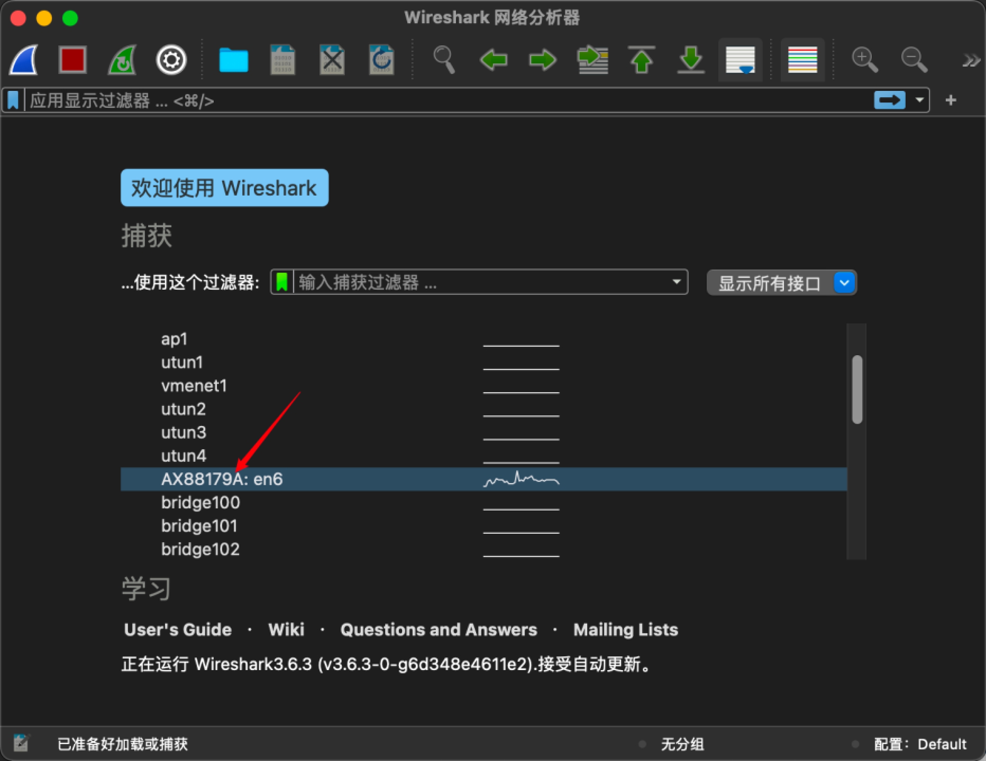
Task: Save the capture file icon
Action: point(283,59)
